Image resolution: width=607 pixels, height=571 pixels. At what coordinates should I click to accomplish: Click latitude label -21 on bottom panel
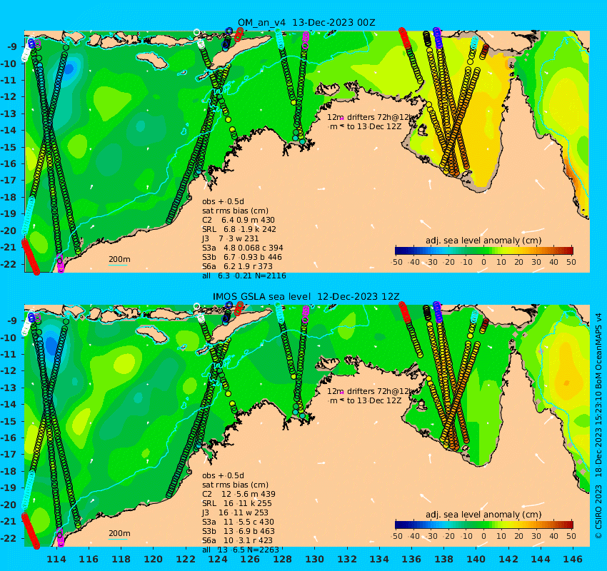click(9, 521)
